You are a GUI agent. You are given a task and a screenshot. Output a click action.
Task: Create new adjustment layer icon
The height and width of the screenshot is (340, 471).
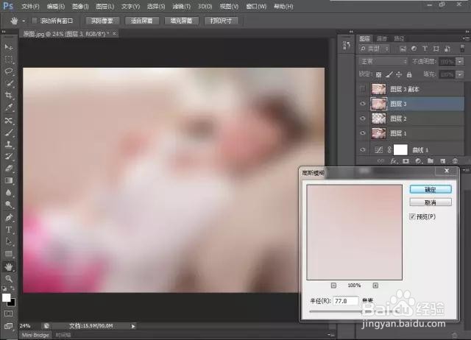pyautogui.click(x=419, y=161)
